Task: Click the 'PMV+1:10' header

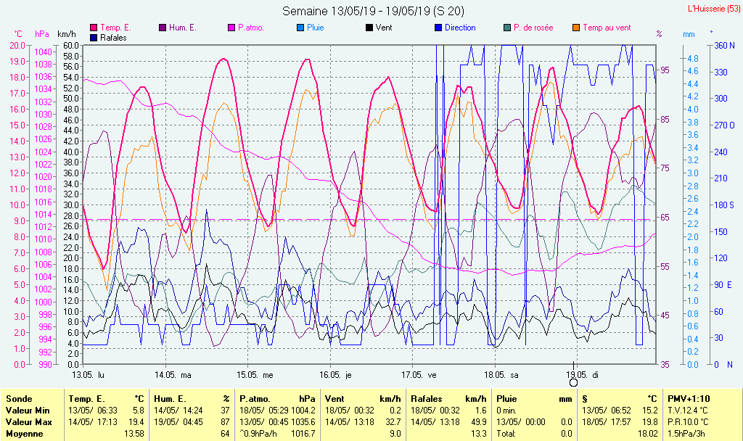Action: [689, 399]
